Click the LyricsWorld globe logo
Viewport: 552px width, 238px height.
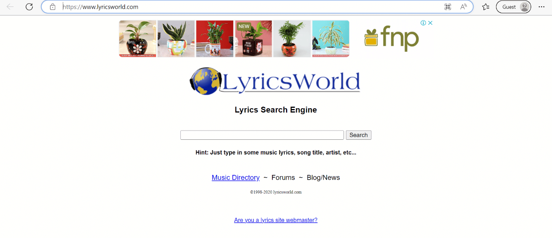pos(204,81)
